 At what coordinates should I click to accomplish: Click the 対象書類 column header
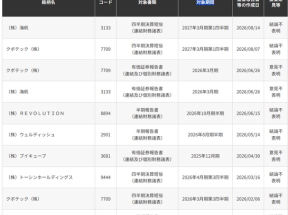[147, 2]
